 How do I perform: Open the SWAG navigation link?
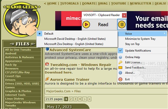pyautogui.click(x=103, y=4)
